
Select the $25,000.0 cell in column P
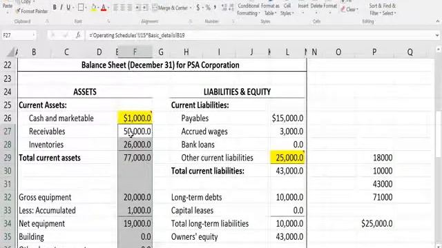pos(374,223)
